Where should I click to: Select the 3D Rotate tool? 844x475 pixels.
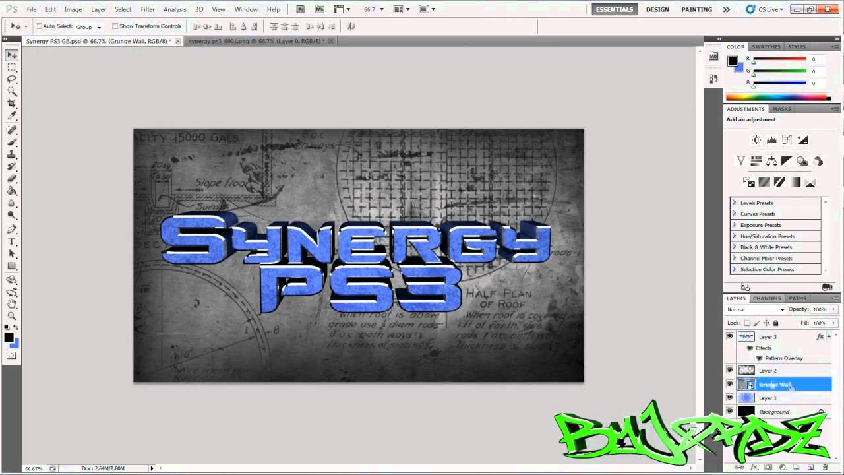click(12, 280)
